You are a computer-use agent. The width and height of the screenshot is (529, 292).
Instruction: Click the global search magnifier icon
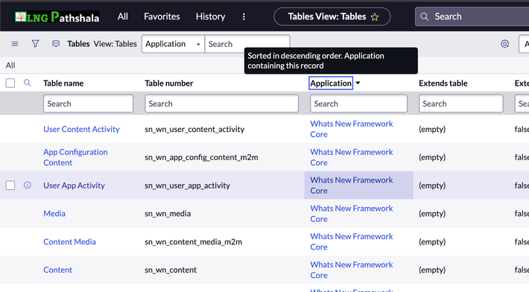tap(425, 16)
